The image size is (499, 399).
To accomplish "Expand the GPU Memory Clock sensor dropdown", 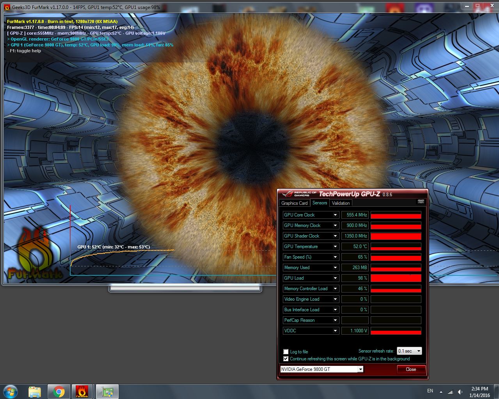I will coord(335,225).
